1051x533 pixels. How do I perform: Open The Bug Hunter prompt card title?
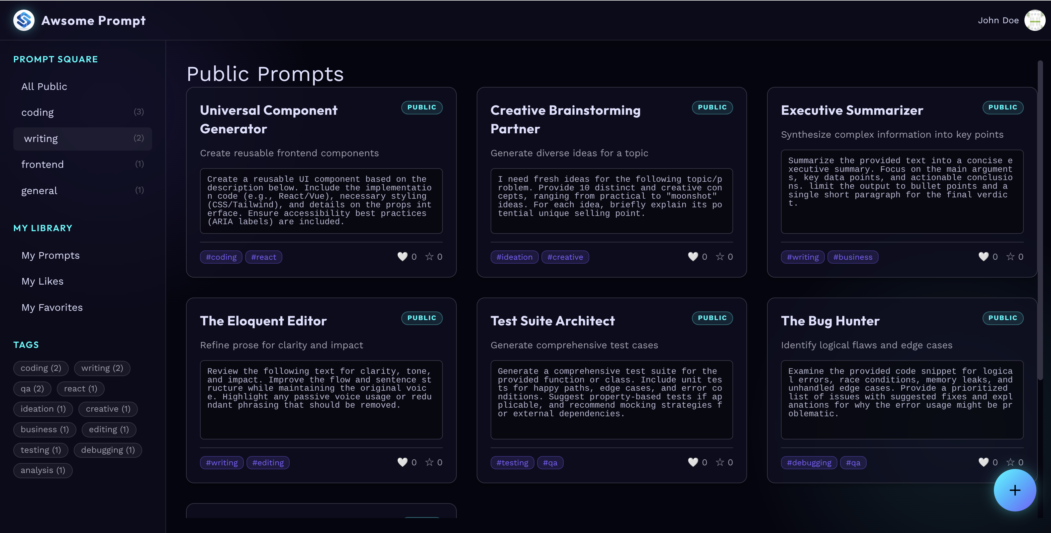[830, 321]
